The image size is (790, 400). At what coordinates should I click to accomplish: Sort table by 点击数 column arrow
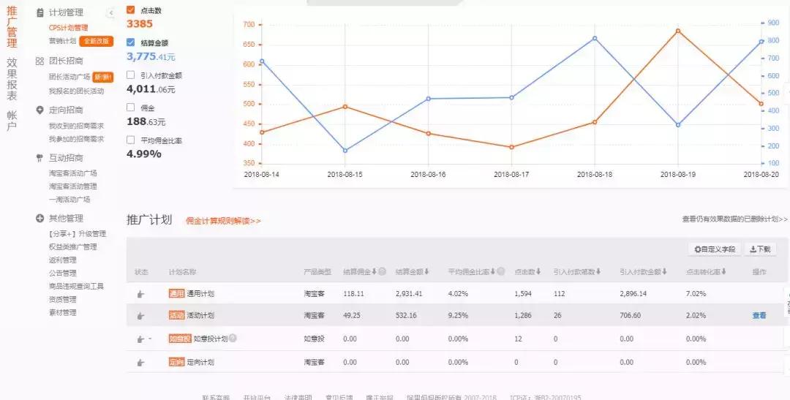(538, 271)
